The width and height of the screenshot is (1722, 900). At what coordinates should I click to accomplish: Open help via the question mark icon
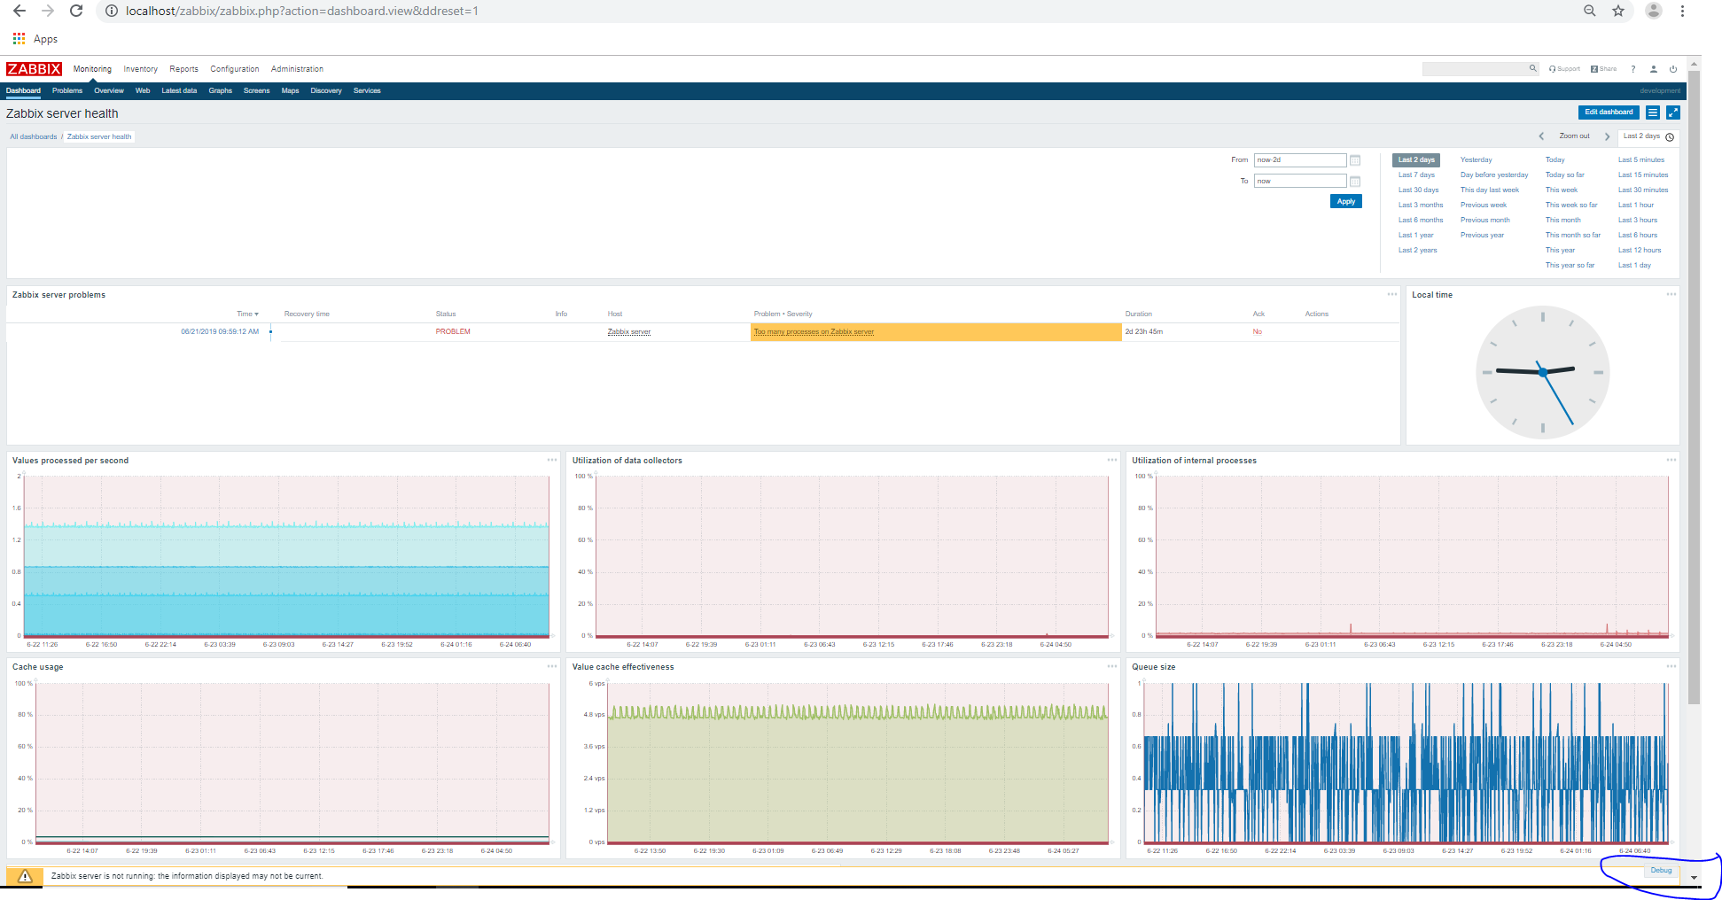point(1633,69)
